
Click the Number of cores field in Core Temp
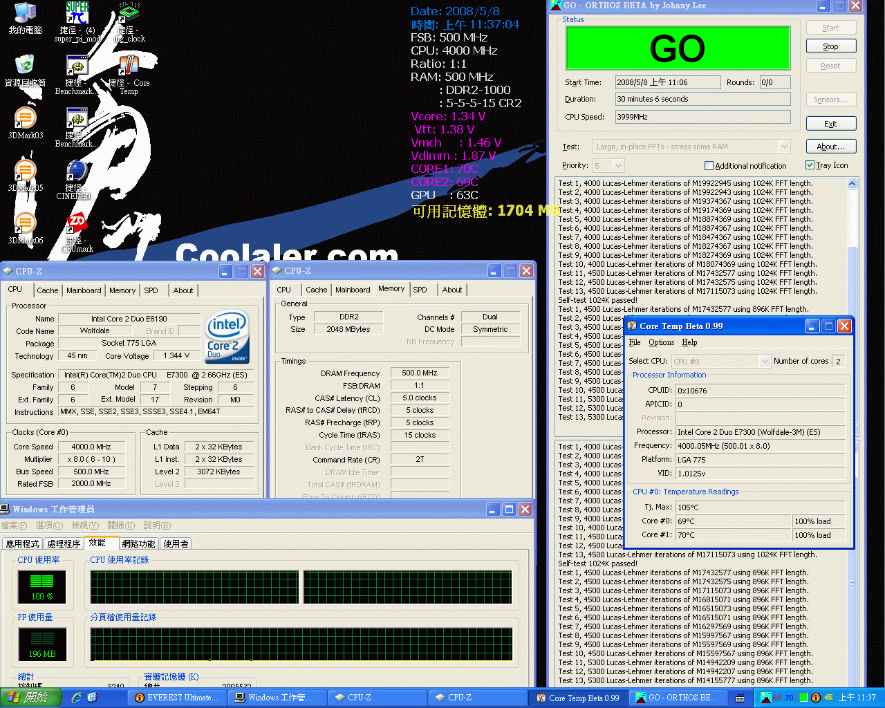pyautogui.click(x=838, y=361)
